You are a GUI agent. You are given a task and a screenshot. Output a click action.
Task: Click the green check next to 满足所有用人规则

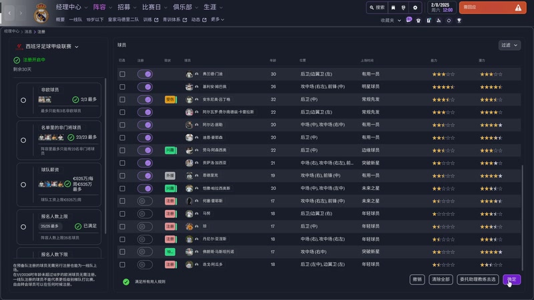(126, 281)
